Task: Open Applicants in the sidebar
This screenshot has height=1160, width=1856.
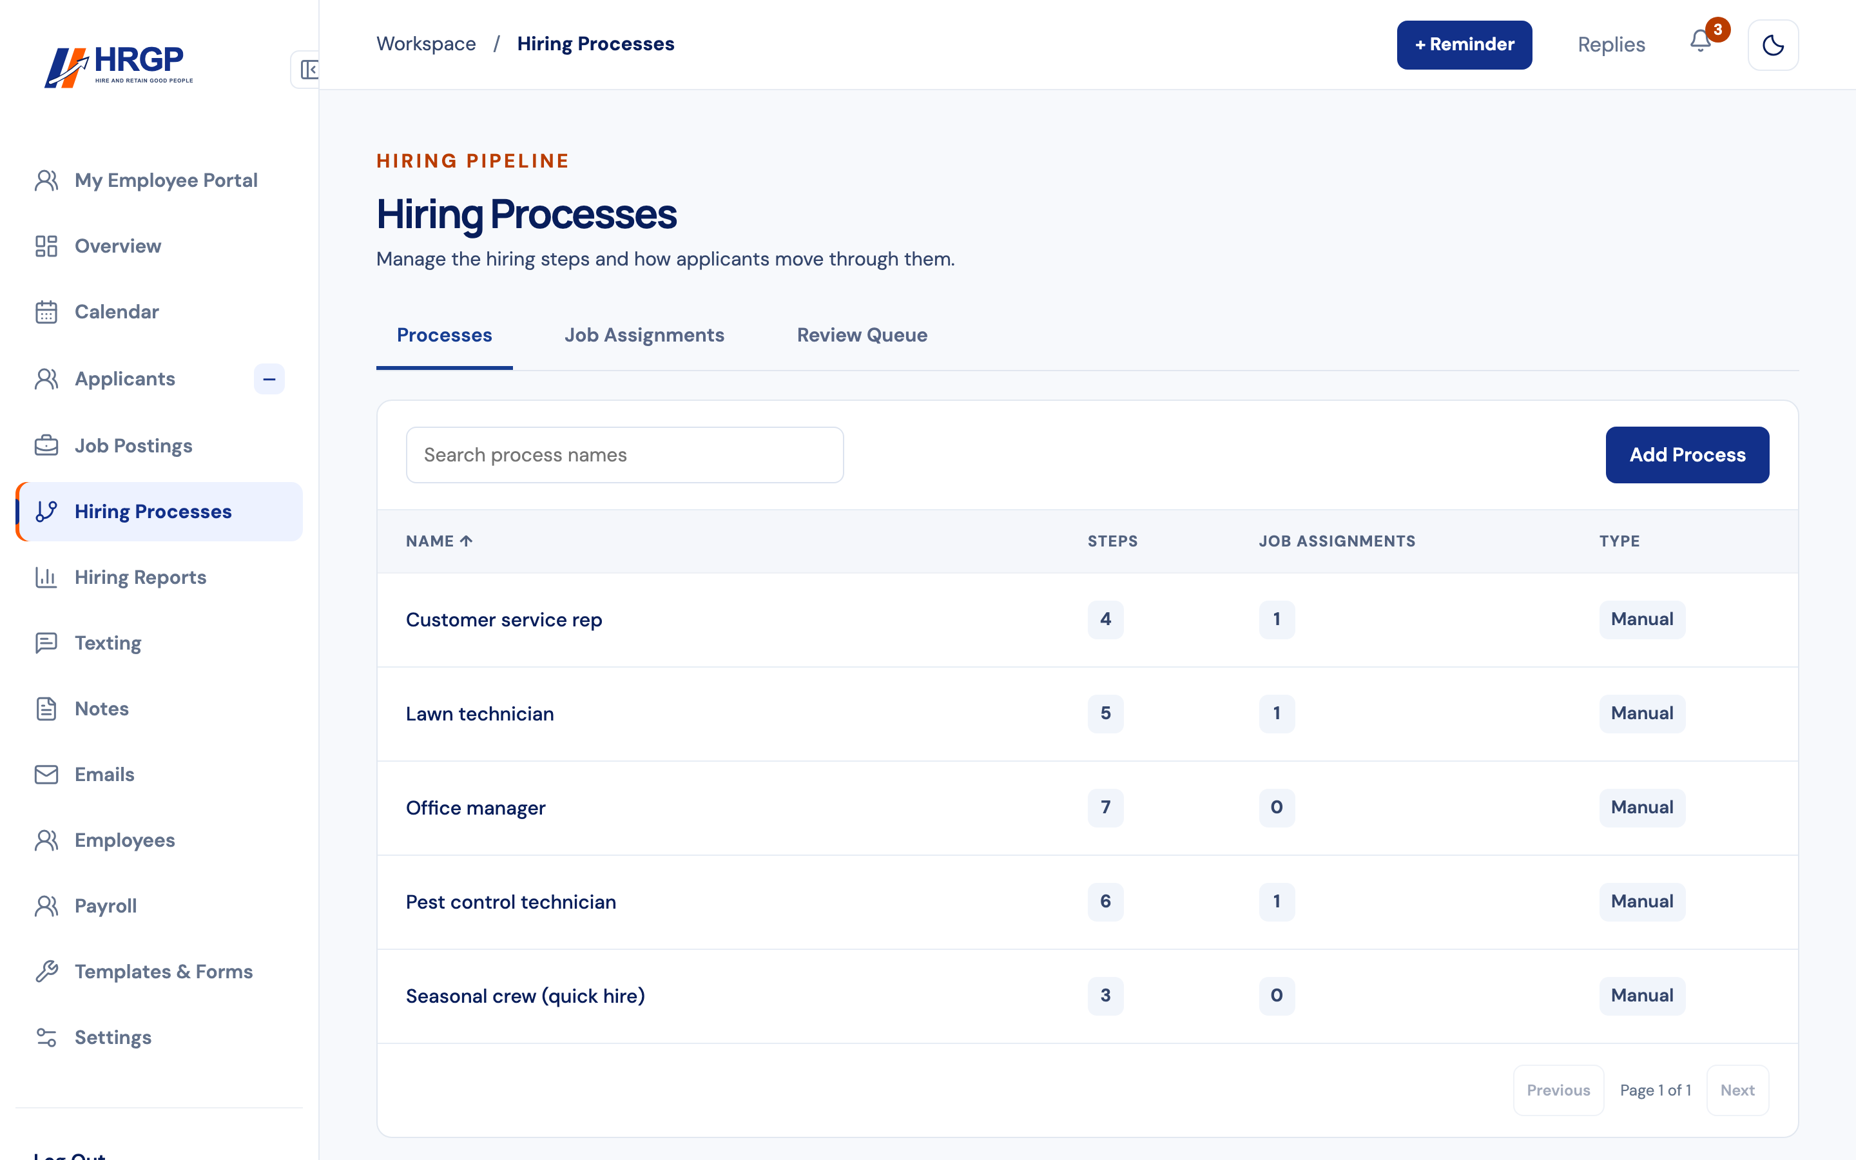Action: 125,379
